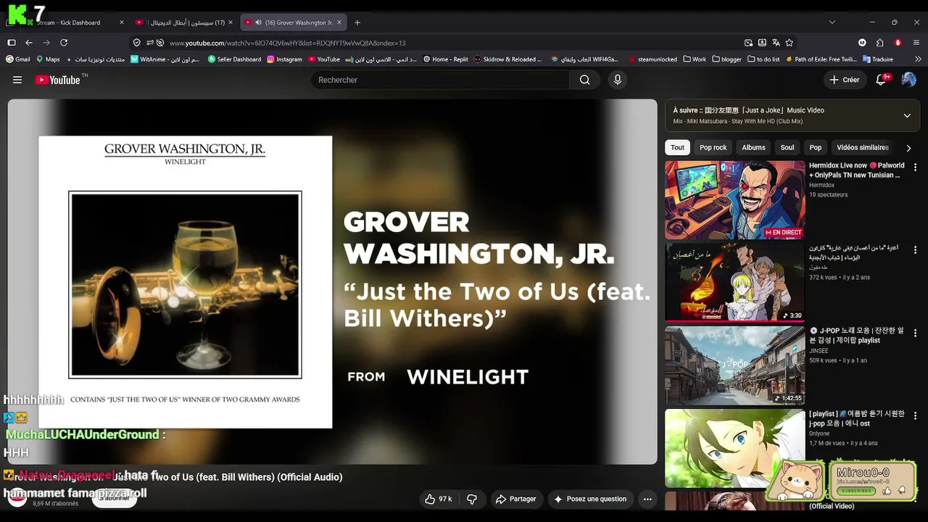Open the Arabic cartoon song thumbnail 3:30
The width and height of the screenshot is (928, 522).
coord(734,282)
